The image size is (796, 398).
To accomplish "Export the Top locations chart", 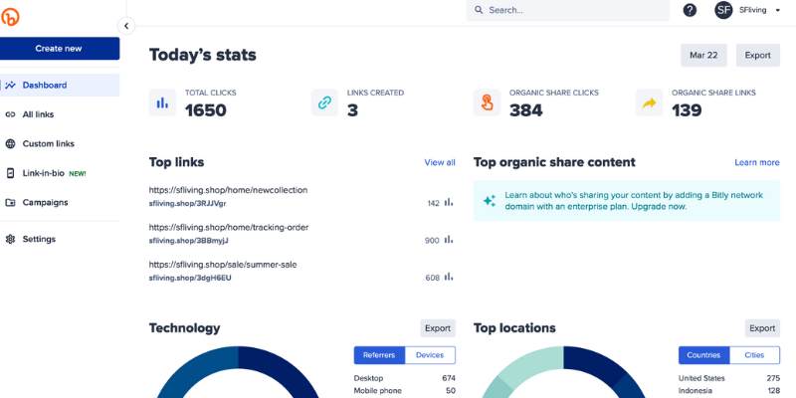I will 762,328.
